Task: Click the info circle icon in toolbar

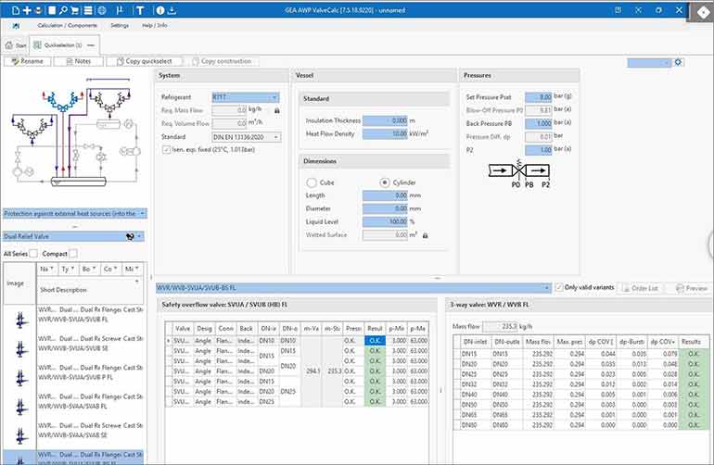Action: (x=158, y=9)
